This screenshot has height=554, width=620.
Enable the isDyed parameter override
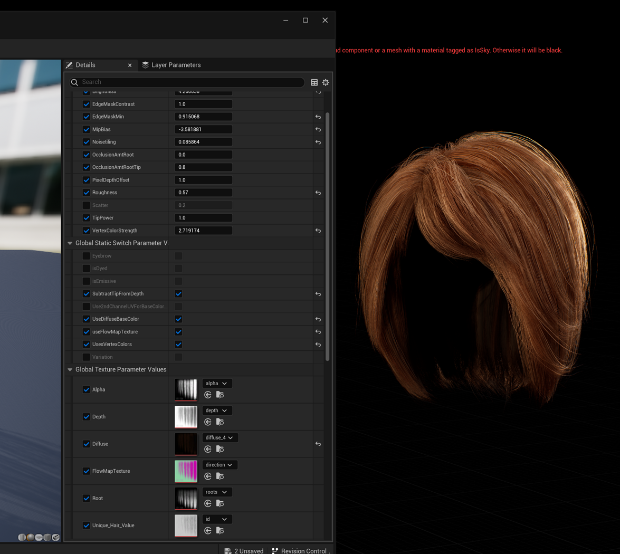(x=86, y=269)
